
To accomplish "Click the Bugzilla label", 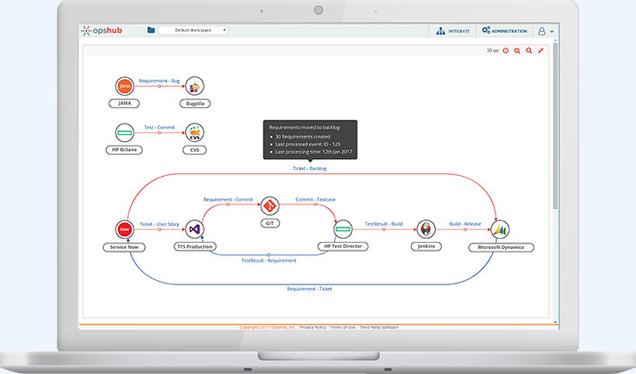I will [x=195, y=104].
